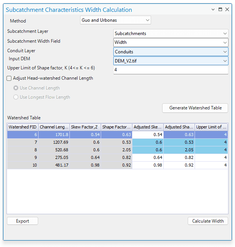
Task: Select the Watershed FID 10 cell
Action: (x=23, y=165)
